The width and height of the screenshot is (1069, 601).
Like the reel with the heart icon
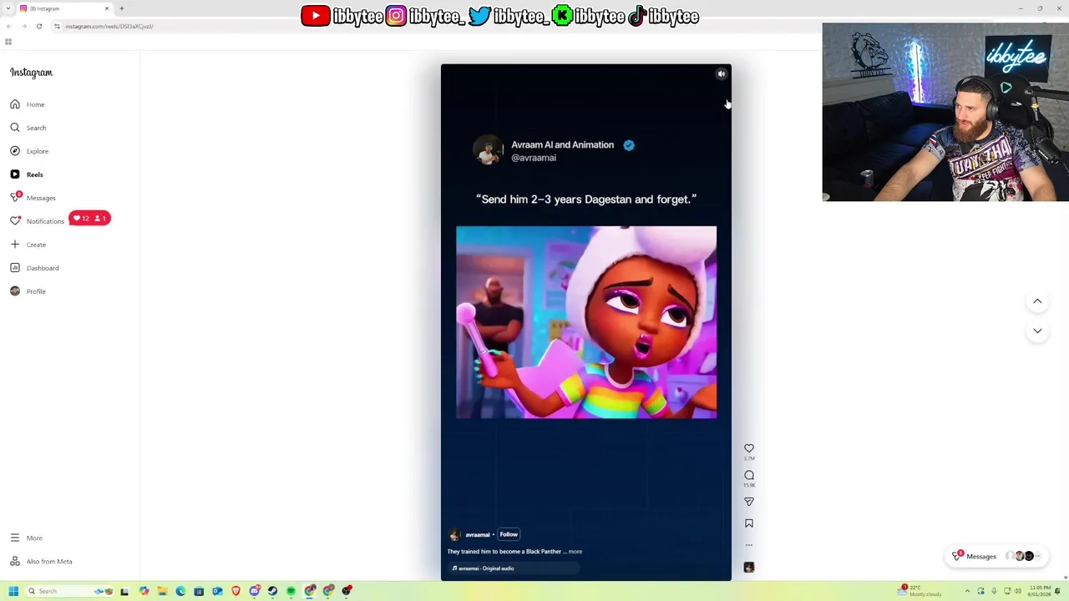pyautogui.click(x=749, y=448)
